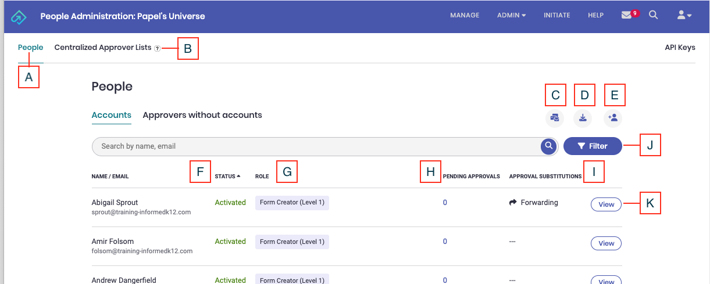Image resolution: width=710 pixels, height=284 pixels.
Task: Open the mail notifications icon
Action: click(626, 16)
